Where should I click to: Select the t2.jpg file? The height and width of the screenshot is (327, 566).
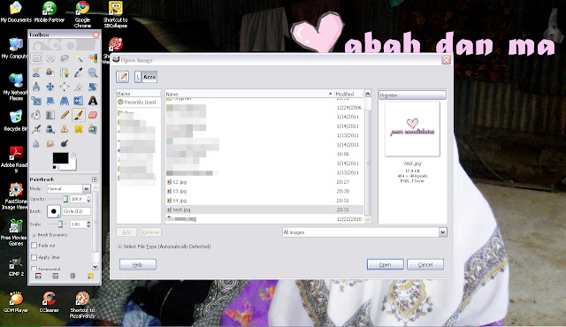coord(264,182)
